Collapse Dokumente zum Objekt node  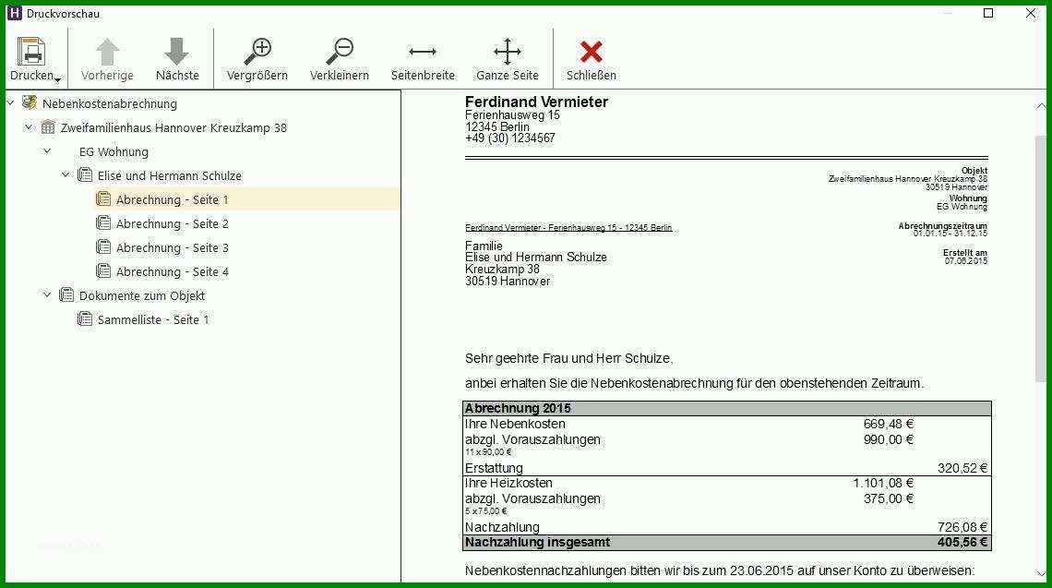point(47,294)
